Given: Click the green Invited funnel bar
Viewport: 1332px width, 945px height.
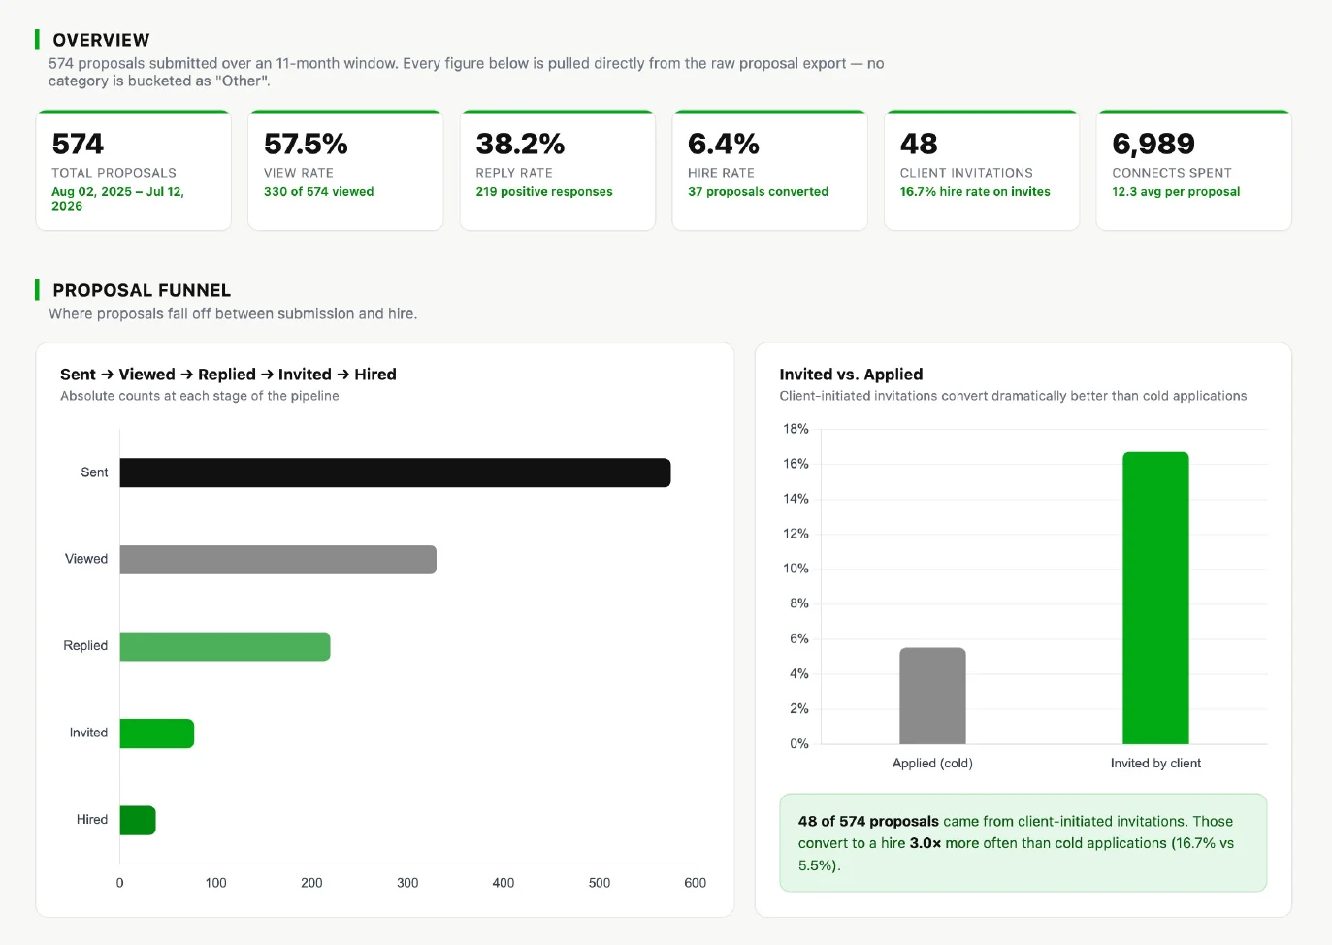Looking at the screenshot, I should point(157,733).
